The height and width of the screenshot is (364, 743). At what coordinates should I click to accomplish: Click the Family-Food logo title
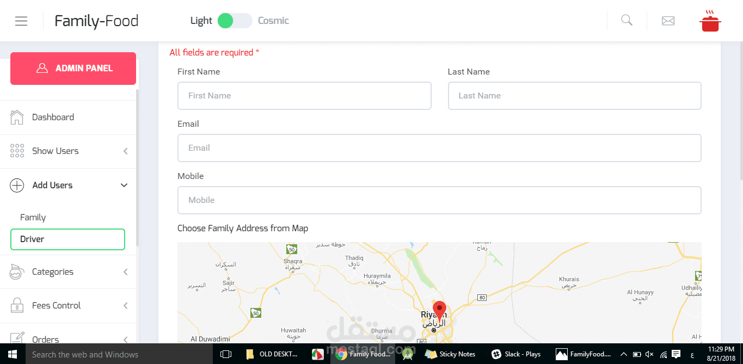[x=96, y=21]
